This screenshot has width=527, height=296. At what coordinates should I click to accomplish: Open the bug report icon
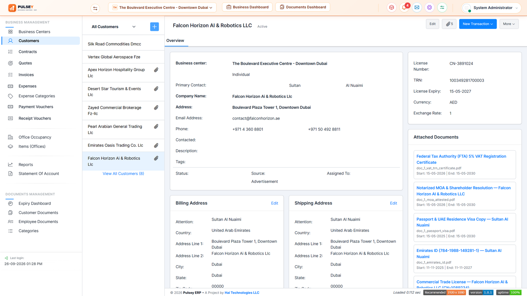(x=392, y=8)
